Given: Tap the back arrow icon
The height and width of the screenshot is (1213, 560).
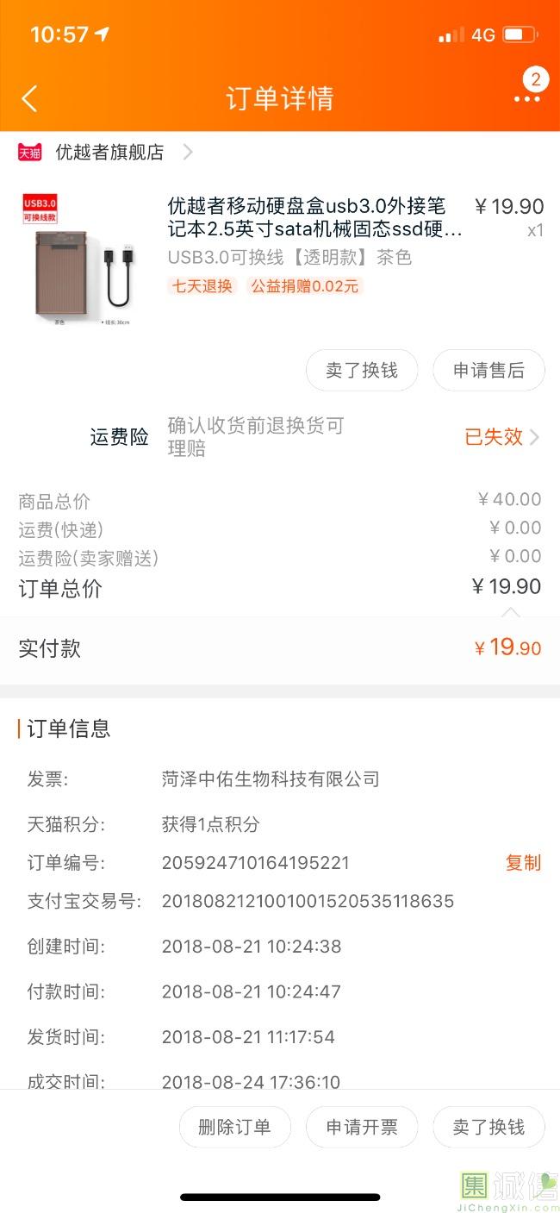Looking at the screenshot, I should pyautogui.click(x=29, y=98).
